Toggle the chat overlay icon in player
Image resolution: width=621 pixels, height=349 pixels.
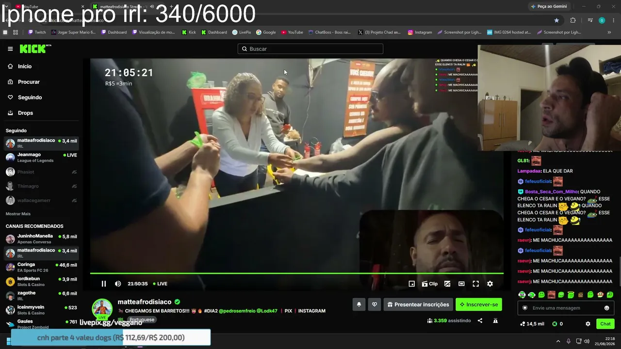(x=447, y=284)
